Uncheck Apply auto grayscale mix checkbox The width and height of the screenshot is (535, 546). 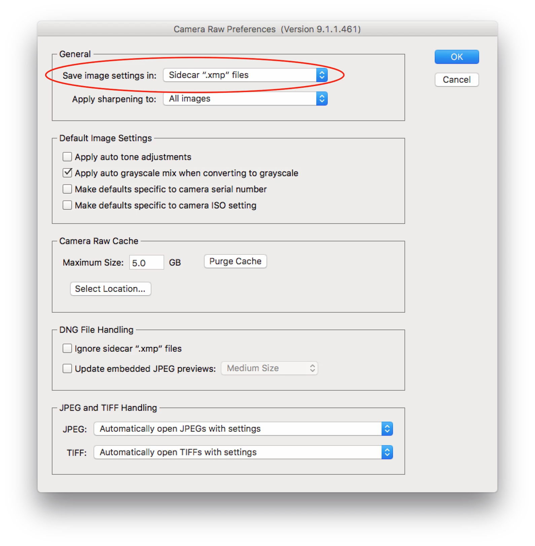[x=67, y=173]
